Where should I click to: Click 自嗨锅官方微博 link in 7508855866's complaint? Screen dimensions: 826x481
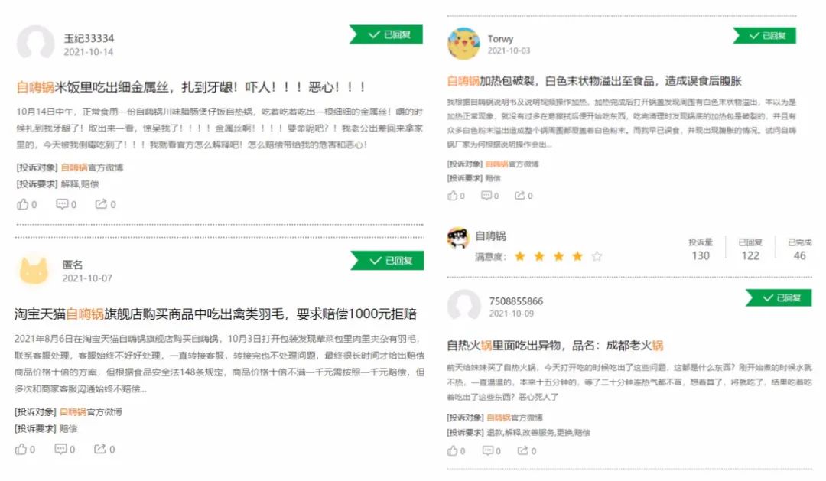[x=515, y=418]
